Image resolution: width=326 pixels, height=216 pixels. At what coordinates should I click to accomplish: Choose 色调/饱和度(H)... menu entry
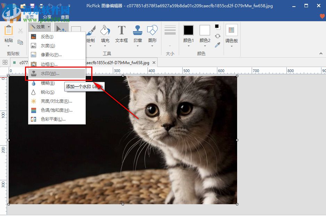(x=57, y=110)
